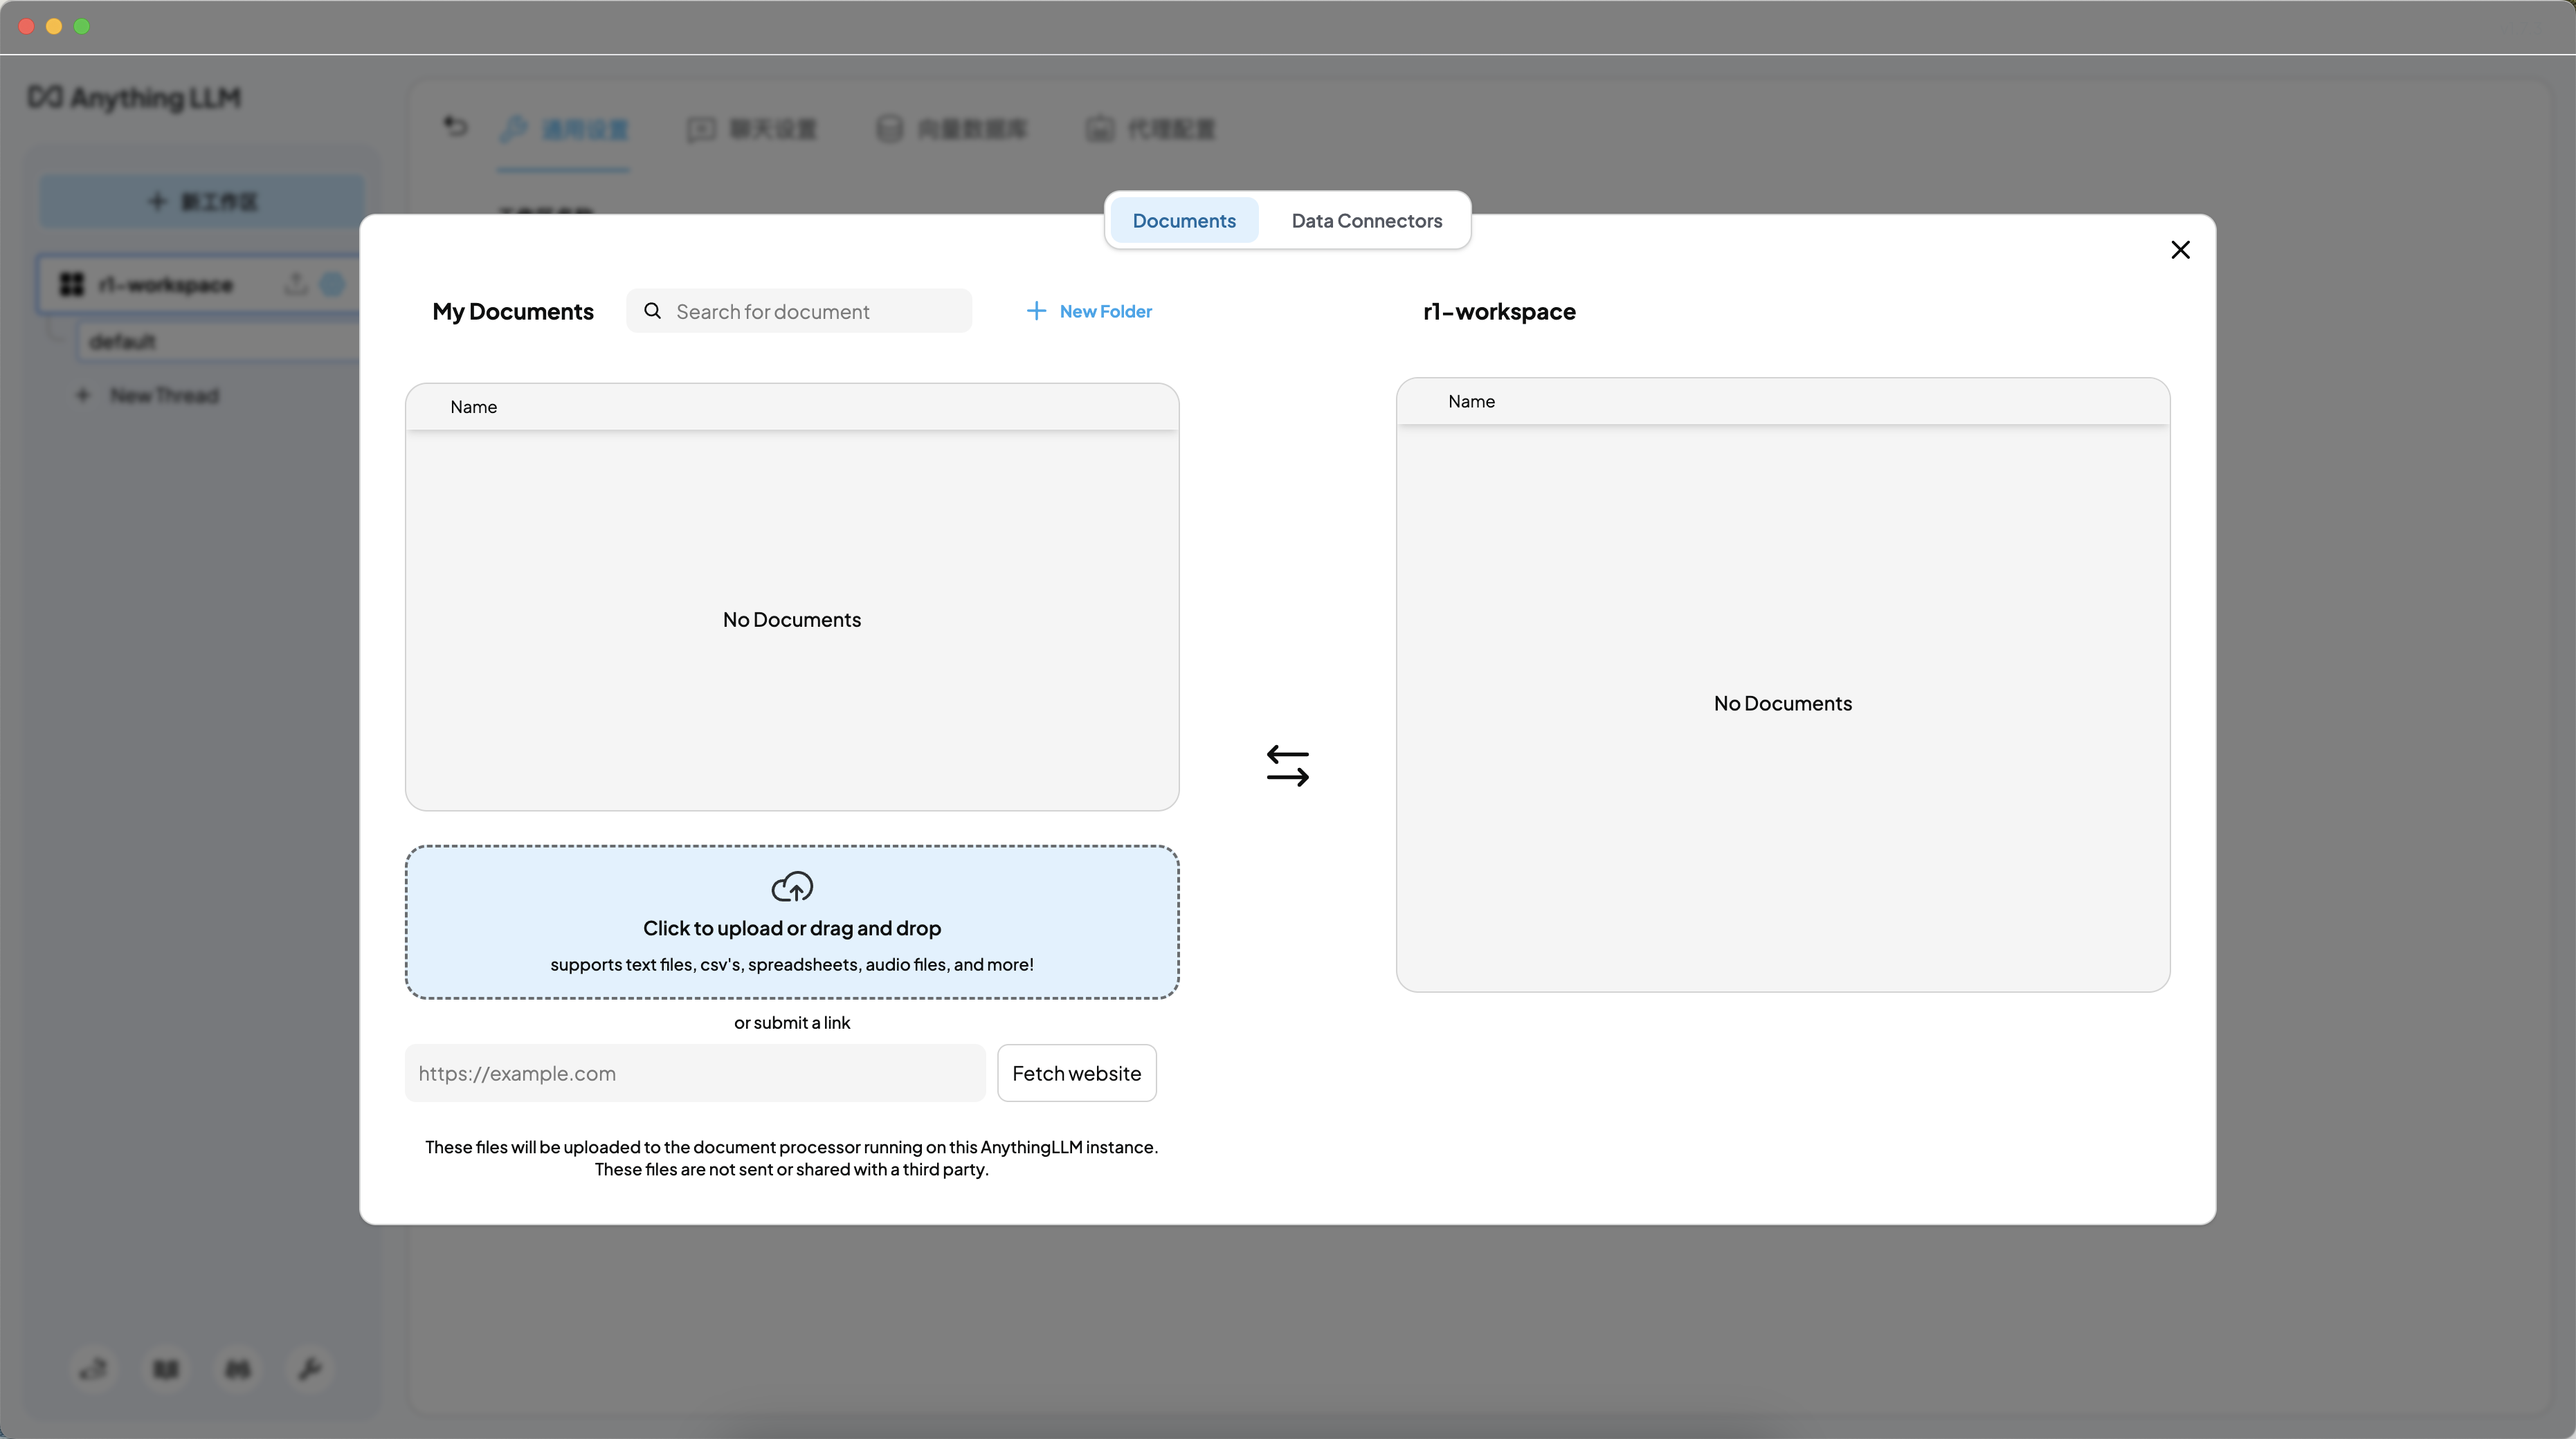Click the move-documents swap arrows icon
The height and width of the screenshot is (1439, 2576).
(1287, 765)
